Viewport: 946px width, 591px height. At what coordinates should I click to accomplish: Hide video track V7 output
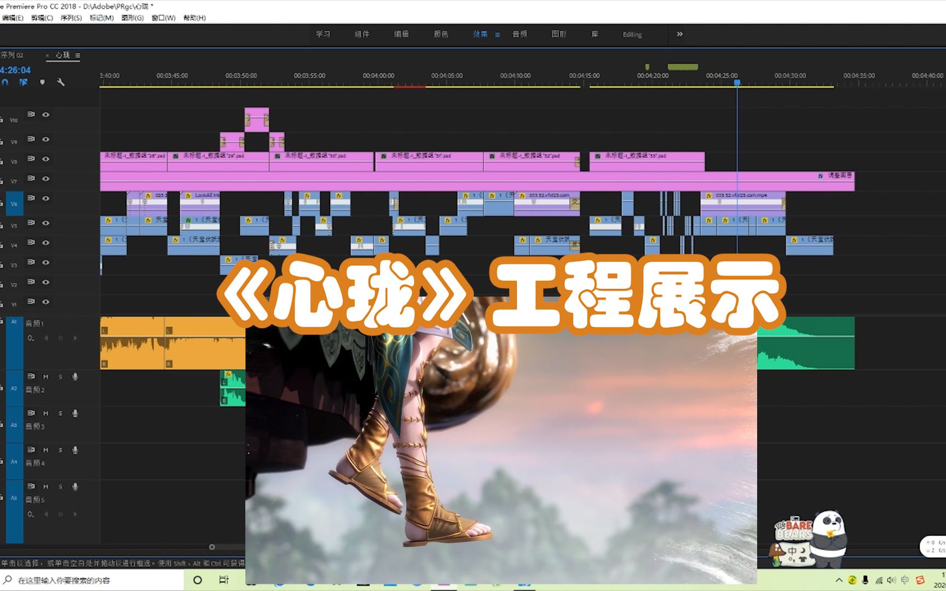(x=46, y=178)
